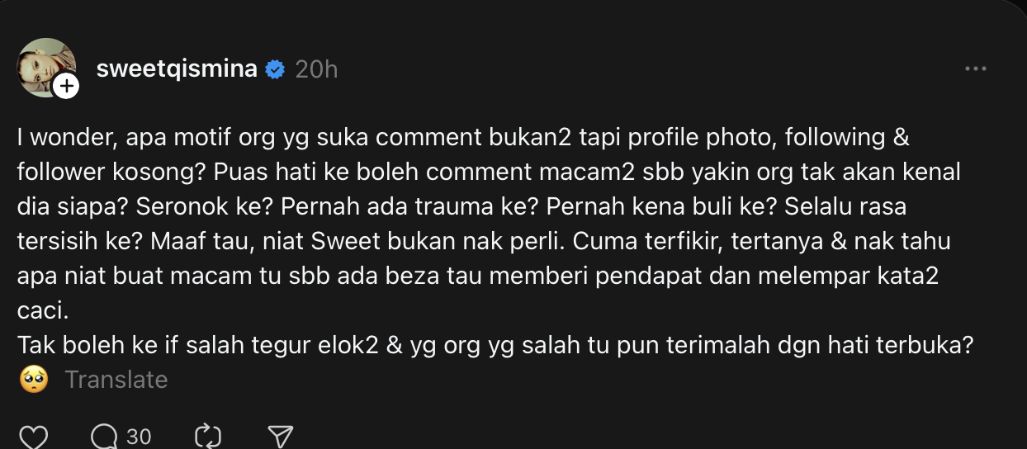Translate the post text
This screenshot has width=1027, height=449.
click(x=116, y=380)
